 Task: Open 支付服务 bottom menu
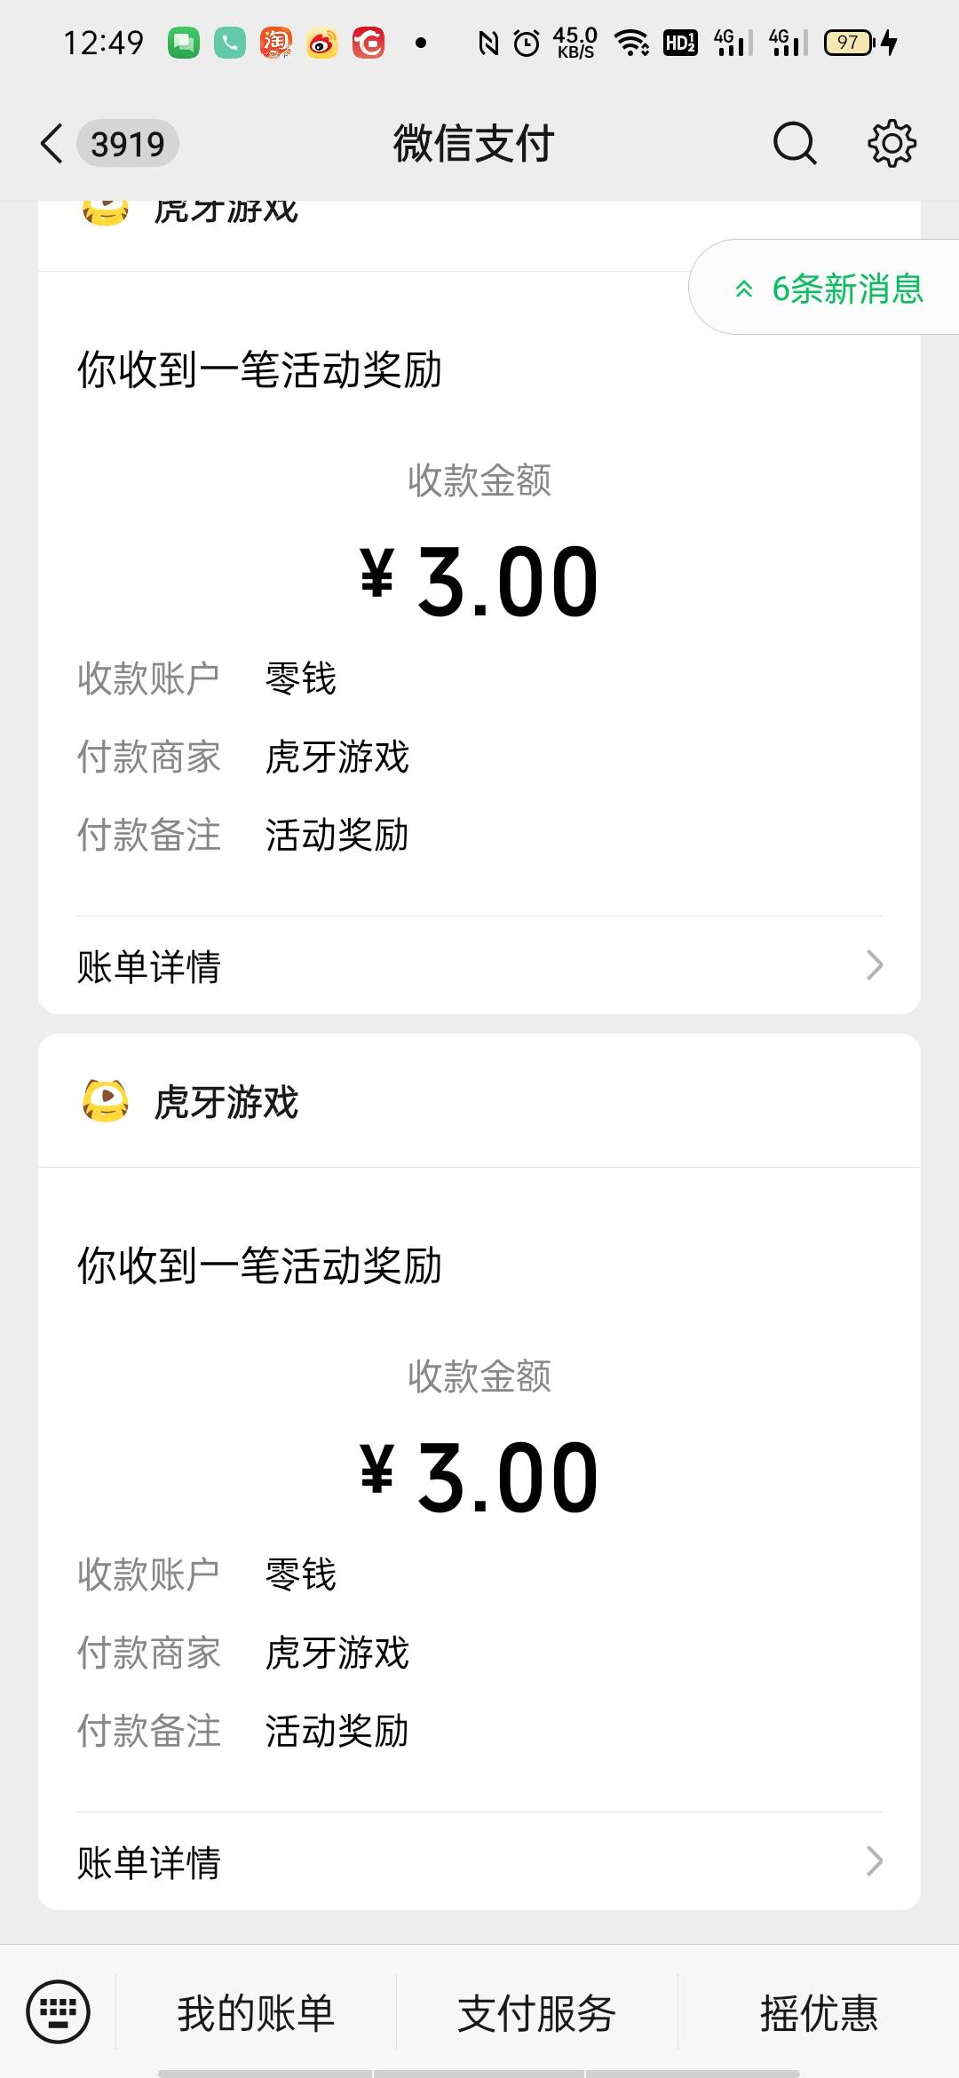pos(536,2013)
